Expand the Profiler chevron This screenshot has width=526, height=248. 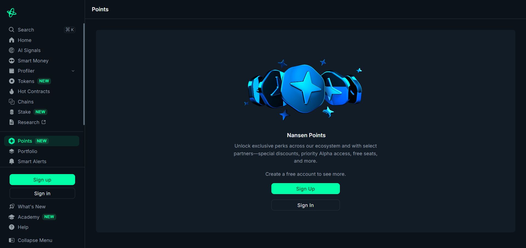[x=73, y=71]
